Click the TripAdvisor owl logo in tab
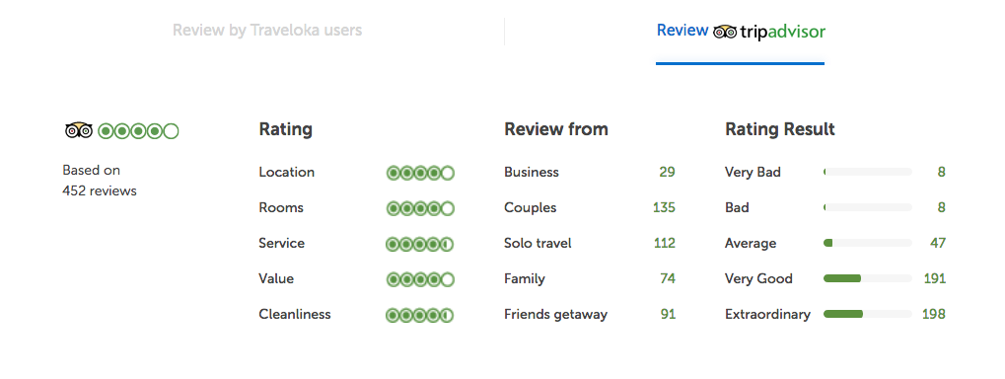 724,32
